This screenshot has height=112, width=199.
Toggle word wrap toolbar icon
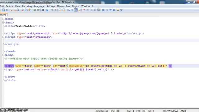coord(68,10)
